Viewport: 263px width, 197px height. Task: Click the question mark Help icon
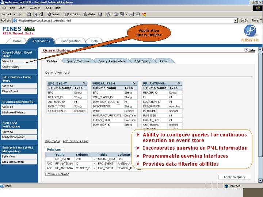246,50
